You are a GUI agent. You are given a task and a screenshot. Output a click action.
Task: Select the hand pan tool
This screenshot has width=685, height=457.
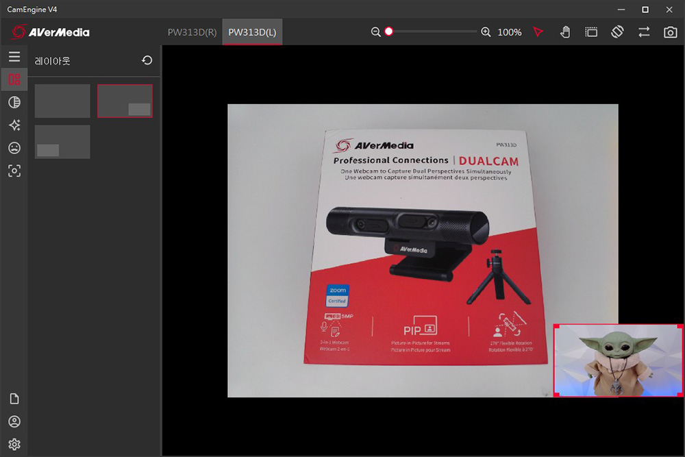[565, 32]
